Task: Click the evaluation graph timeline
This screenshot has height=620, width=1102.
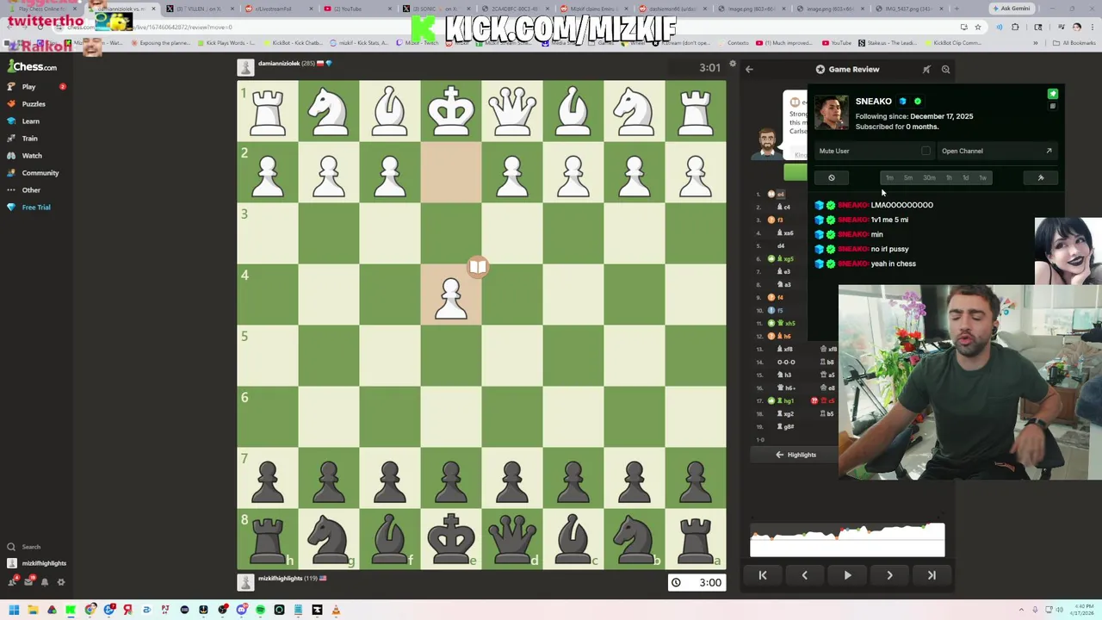Action: [847, 540]
